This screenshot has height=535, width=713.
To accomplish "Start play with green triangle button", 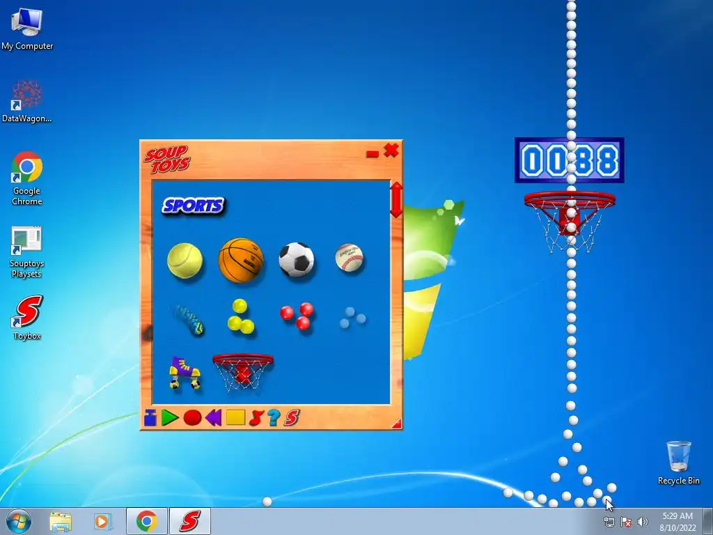I will click(x=170, y=418).
